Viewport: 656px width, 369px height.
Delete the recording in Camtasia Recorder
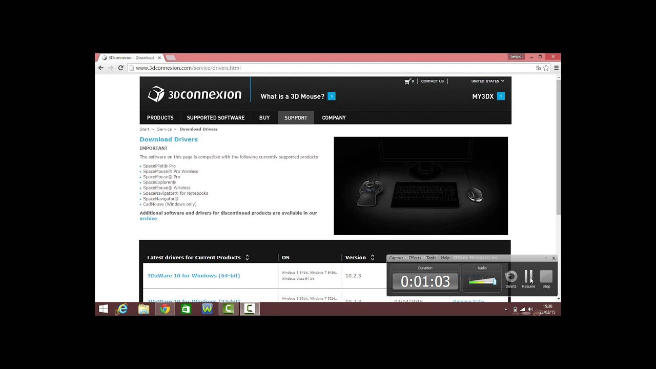tap(511, 279)
